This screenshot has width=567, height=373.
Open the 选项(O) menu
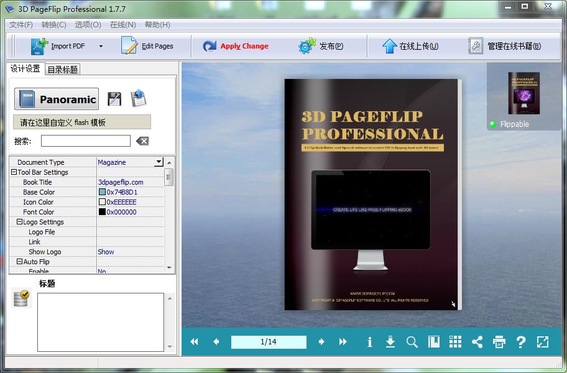click(x=88, y=25)
